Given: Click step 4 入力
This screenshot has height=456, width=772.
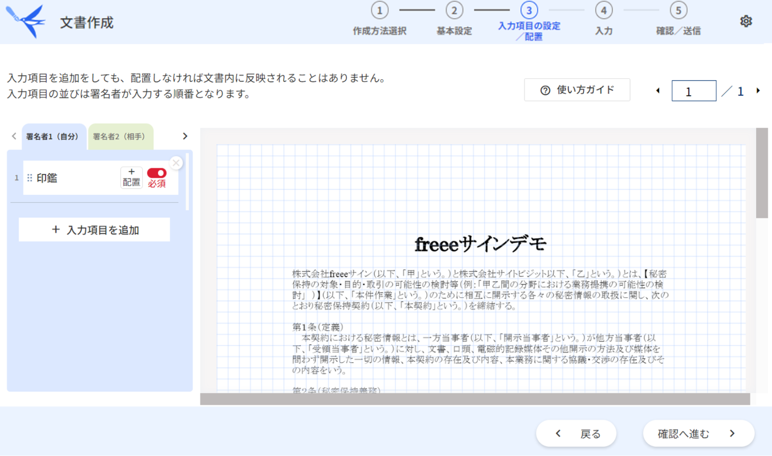Looking at the screenshot, I should (x=604, y=19).
